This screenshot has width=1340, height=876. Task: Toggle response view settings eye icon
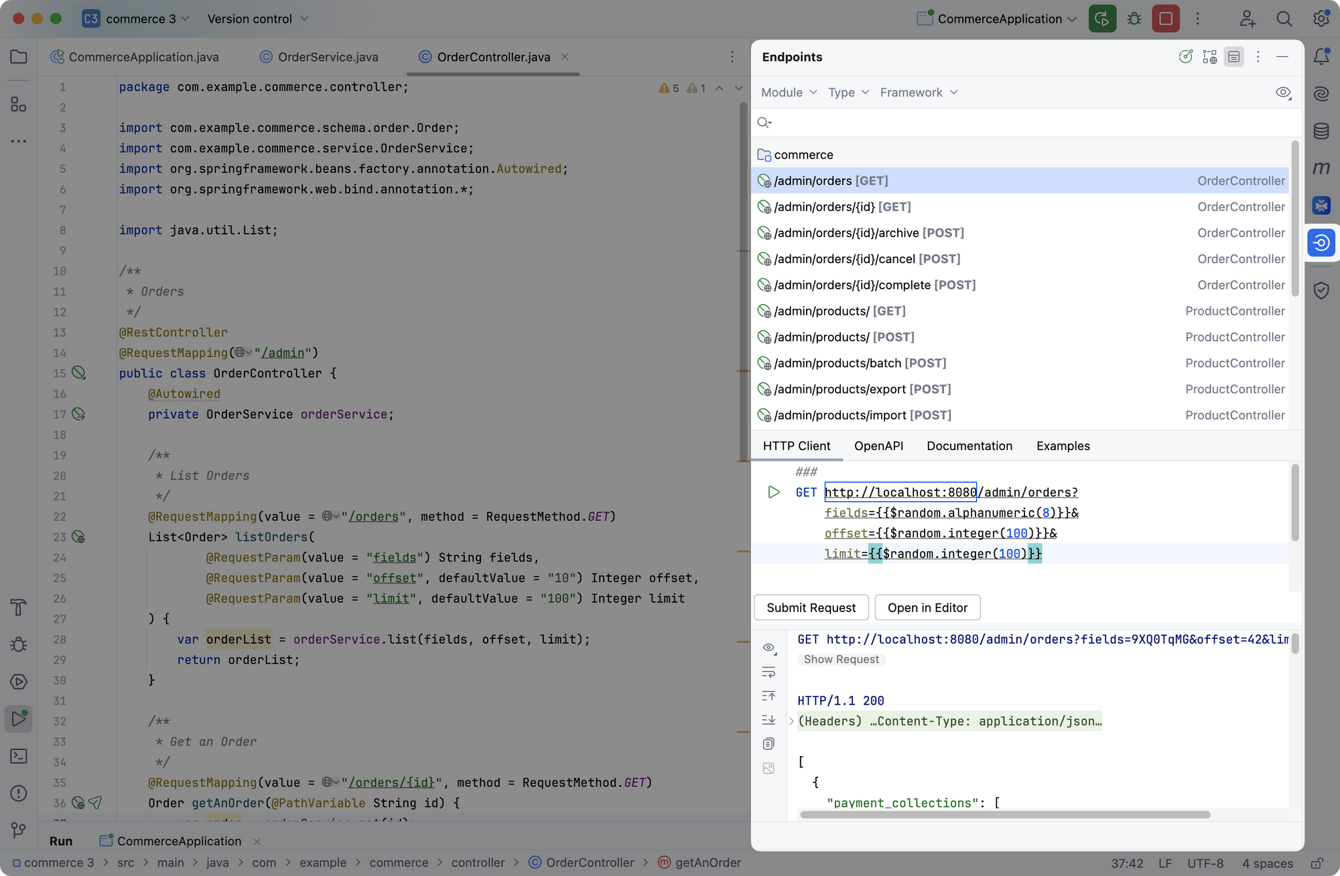[x=769, y=648]
